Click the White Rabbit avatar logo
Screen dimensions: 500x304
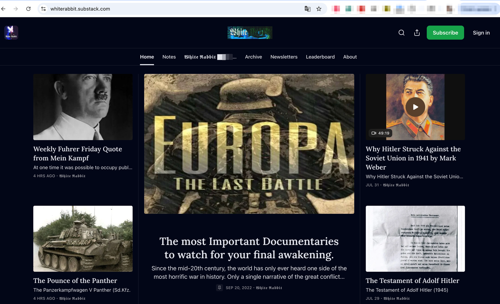tap(11, 33)
